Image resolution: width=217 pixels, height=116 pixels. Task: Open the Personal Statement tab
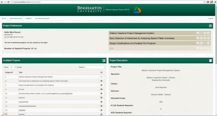42,18
